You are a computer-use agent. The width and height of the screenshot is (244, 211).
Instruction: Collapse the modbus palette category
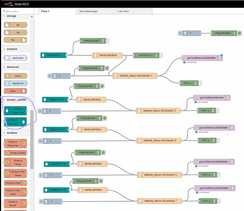coord(12,133)
